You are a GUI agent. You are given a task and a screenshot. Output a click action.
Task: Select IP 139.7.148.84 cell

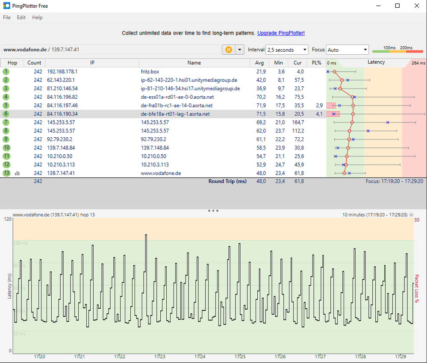[x=61, y=148]
